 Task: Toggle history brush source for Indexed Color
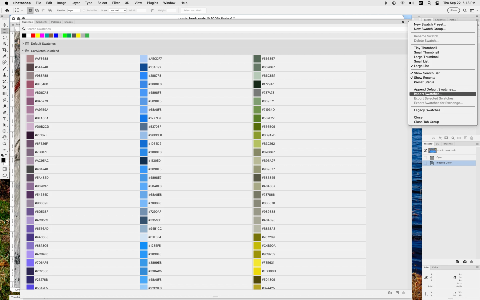[x=425, y=163]
